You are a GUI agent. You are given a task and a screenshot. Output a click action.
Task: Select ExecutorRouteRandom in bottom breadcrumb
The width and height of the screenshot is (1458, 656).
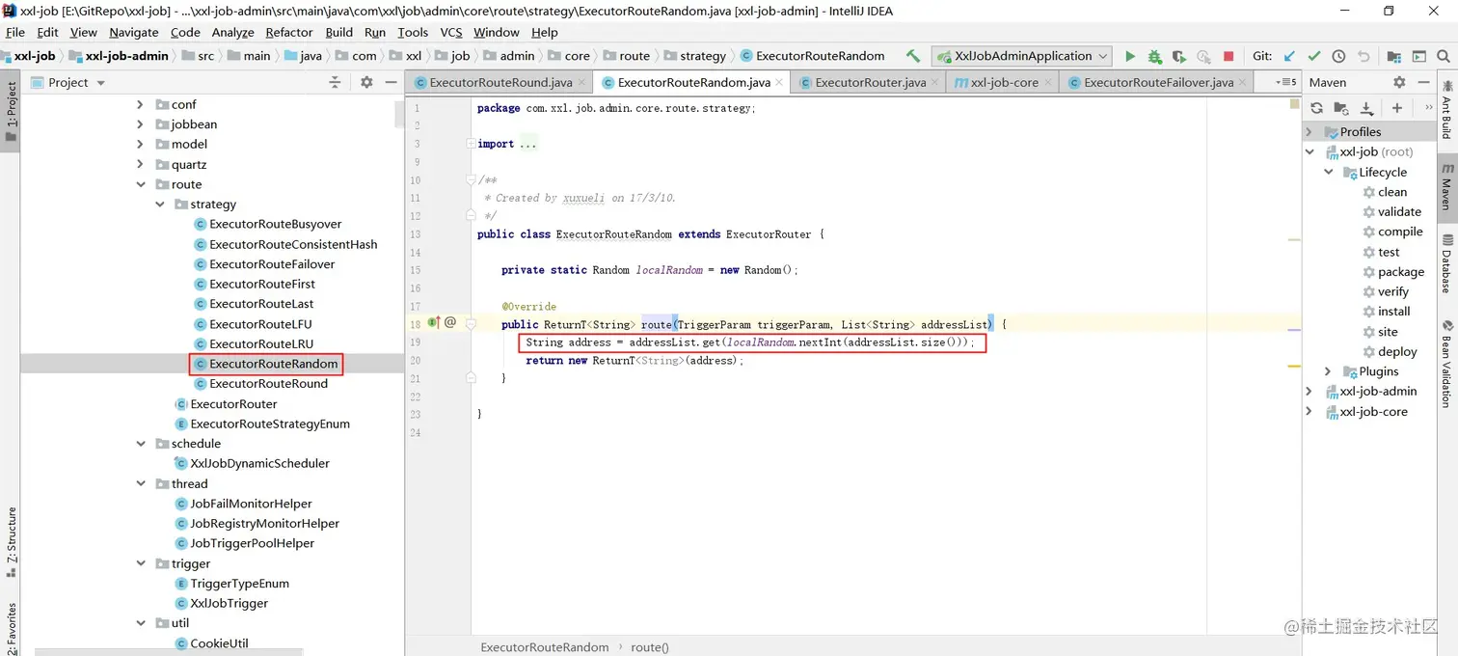tap(545, 646)
